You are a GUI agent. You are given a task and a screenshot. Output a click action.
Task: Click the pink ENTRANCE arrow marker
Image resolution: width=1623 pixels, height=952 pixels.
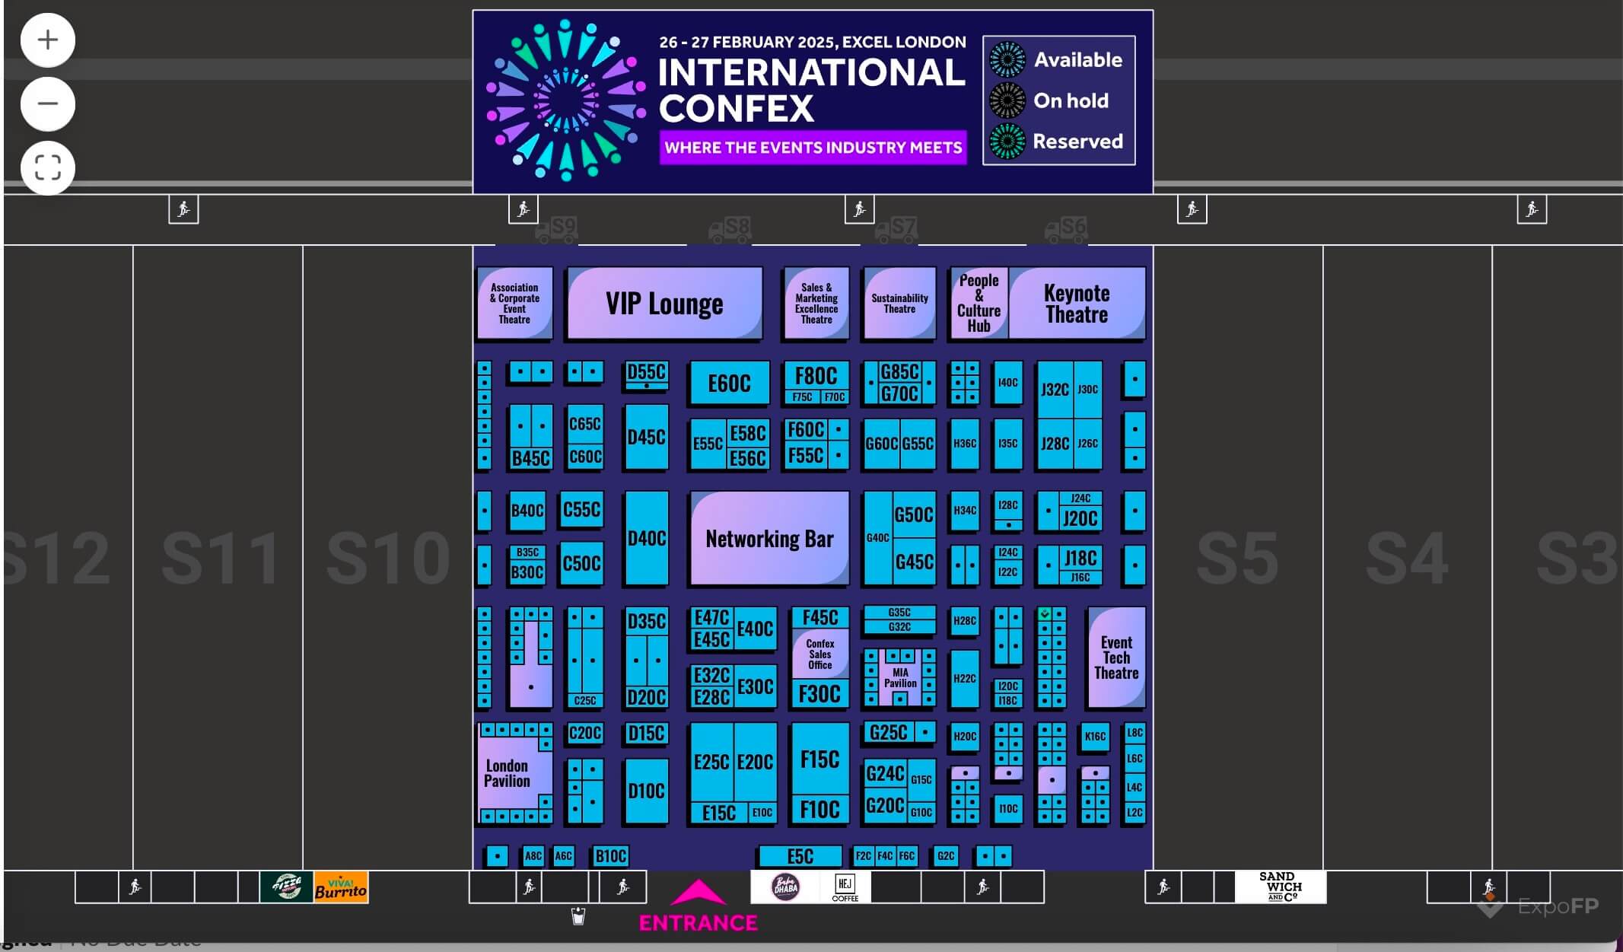click(699, 893)
